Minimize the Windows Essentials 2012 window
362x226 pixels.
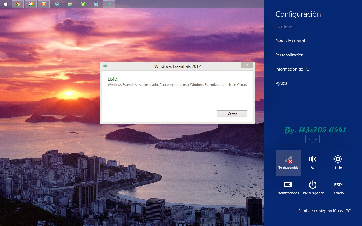pos(229,66)
